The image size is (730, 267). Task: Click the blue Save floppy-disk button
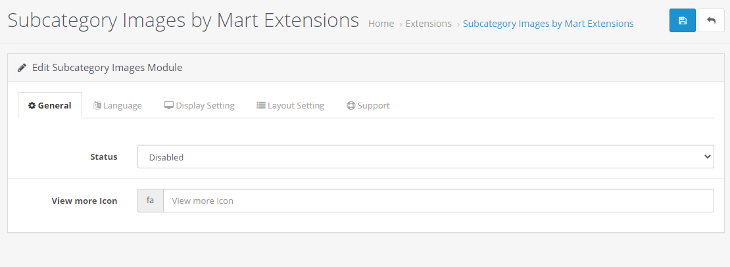point(683,20)
